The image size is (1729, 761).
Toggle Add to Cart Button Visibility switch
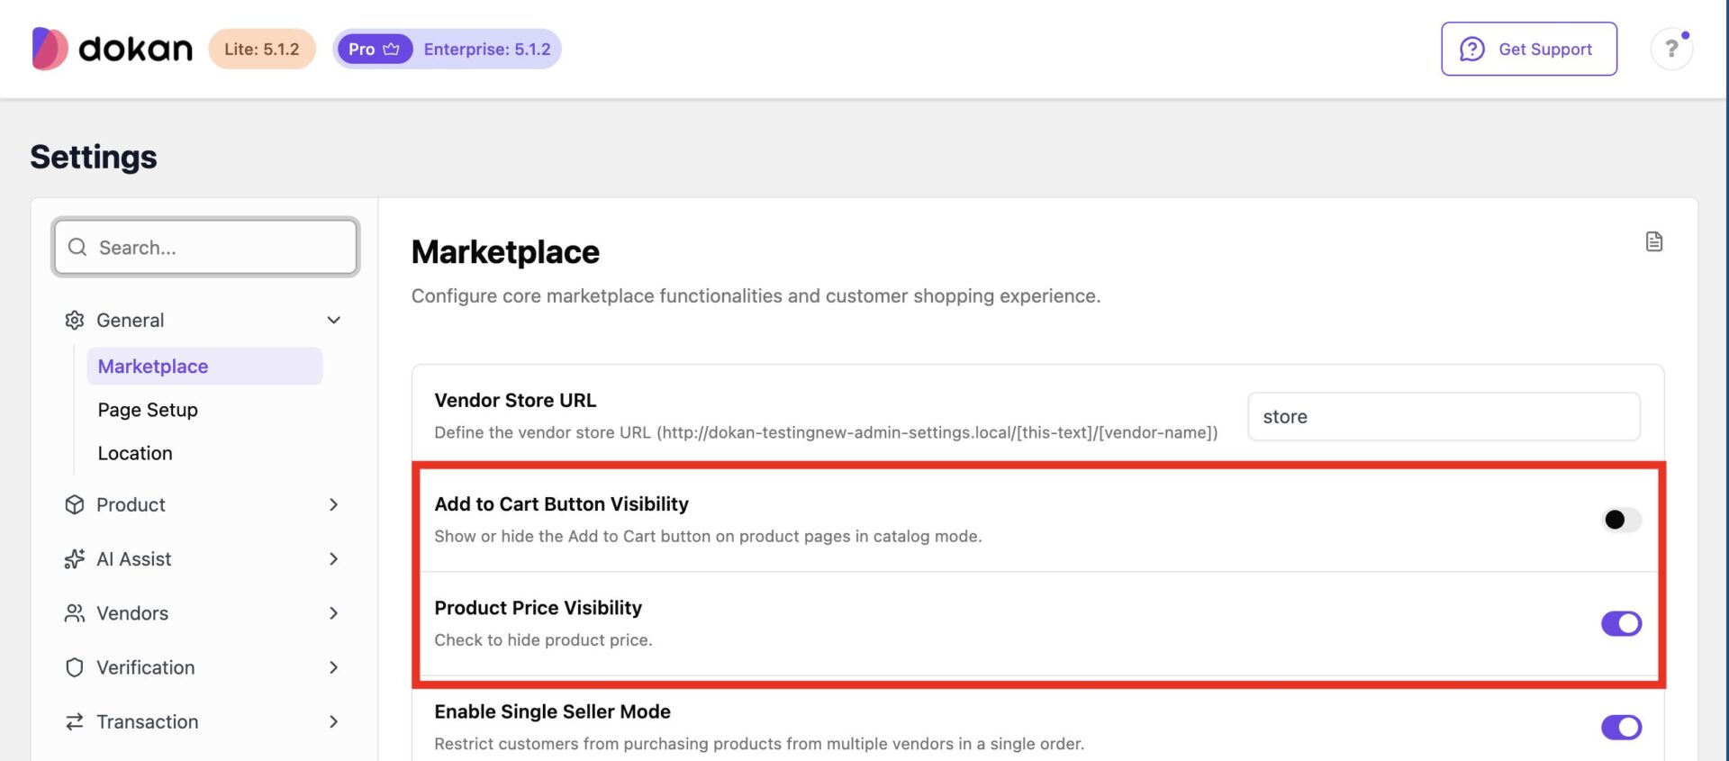1621,520
